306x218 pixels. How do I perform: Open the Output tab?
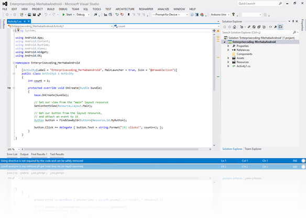[24, 154]
